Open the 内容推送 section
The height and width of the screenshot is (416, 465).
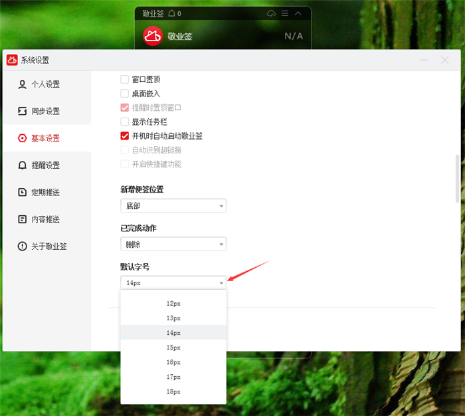(x=47, y=219)
